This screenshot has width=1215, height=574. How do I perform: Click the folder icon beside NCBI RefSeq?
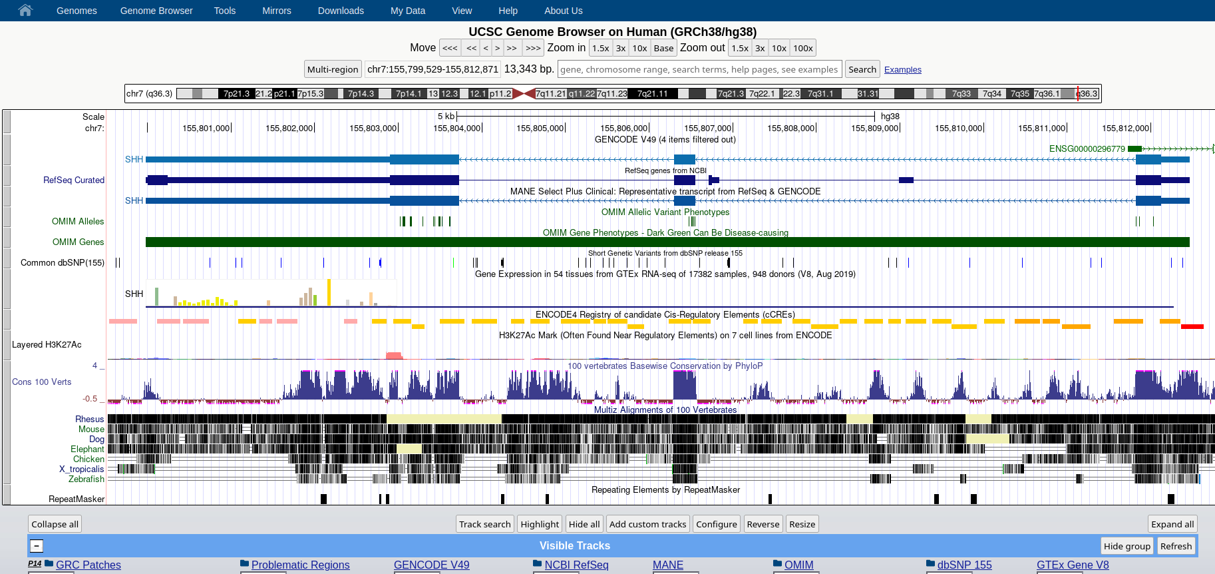537,563
